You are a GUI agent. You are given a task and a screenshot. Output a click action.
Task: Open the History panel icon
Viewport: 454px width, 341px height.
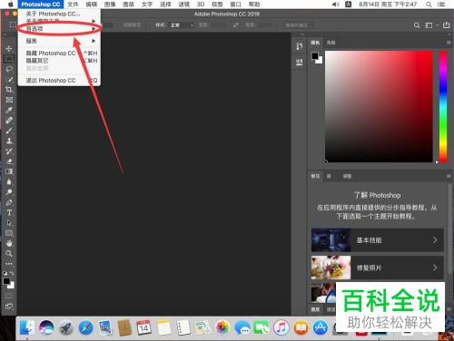pos(299,46)
